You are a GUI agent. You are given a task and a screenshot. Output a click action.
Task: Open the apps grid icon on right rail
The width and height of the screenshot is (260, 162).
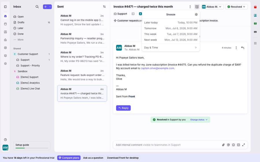click(255, 43)
